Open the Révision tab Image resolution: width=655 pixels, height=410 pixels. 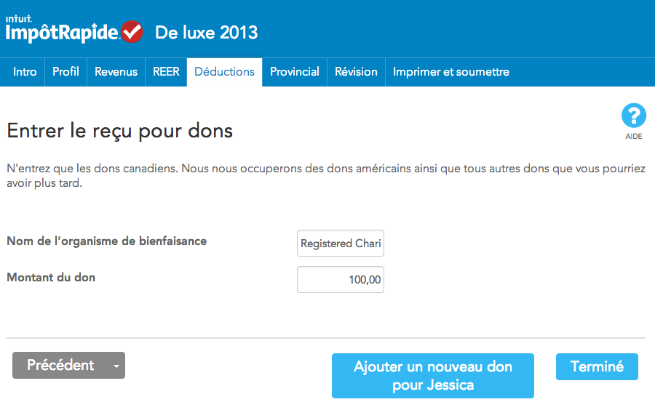click(356, 72)
